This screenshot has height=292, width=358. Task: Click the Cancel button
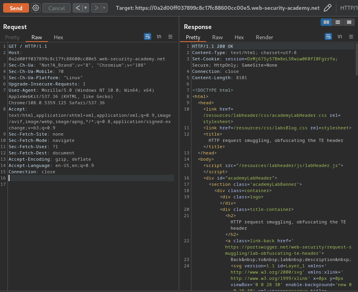(57, 8)
